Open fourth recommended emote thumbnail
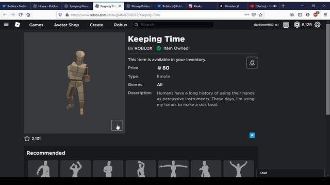The width and height of the screenshot is (330, 185). pyautogui.click(x=141, y=169)
